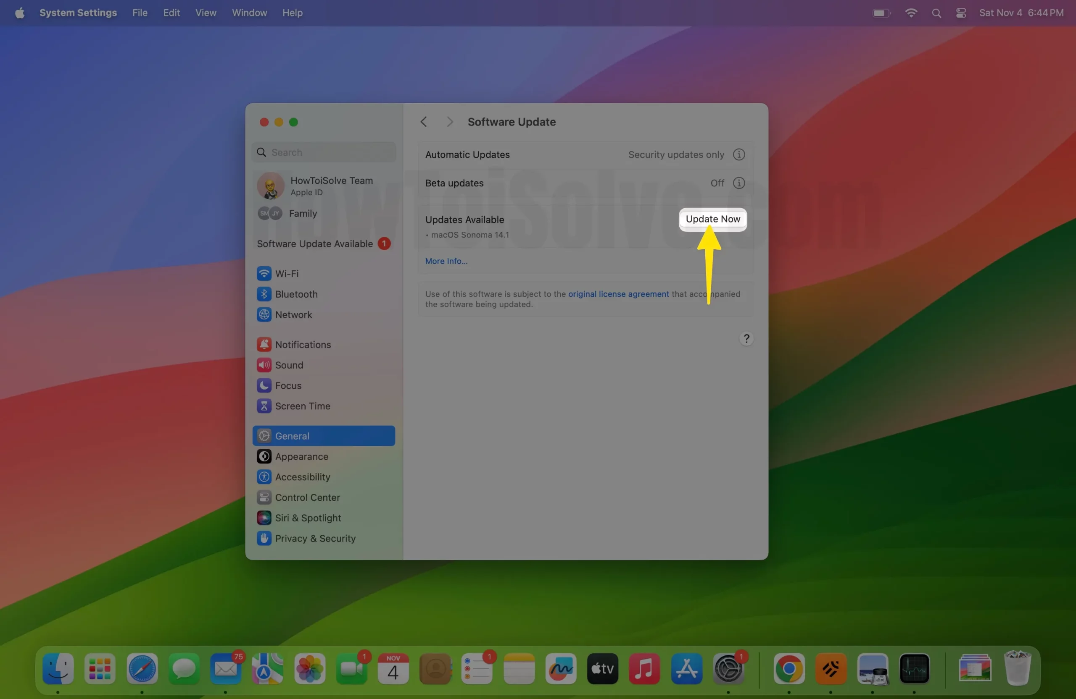
Task: Click the Spotlight search icon in menu bar
Action: tap(936, 13)
